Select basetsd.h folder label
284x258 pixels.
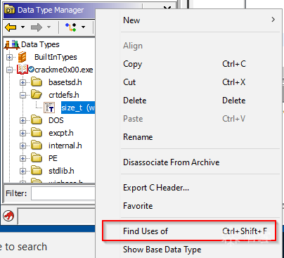65,82
